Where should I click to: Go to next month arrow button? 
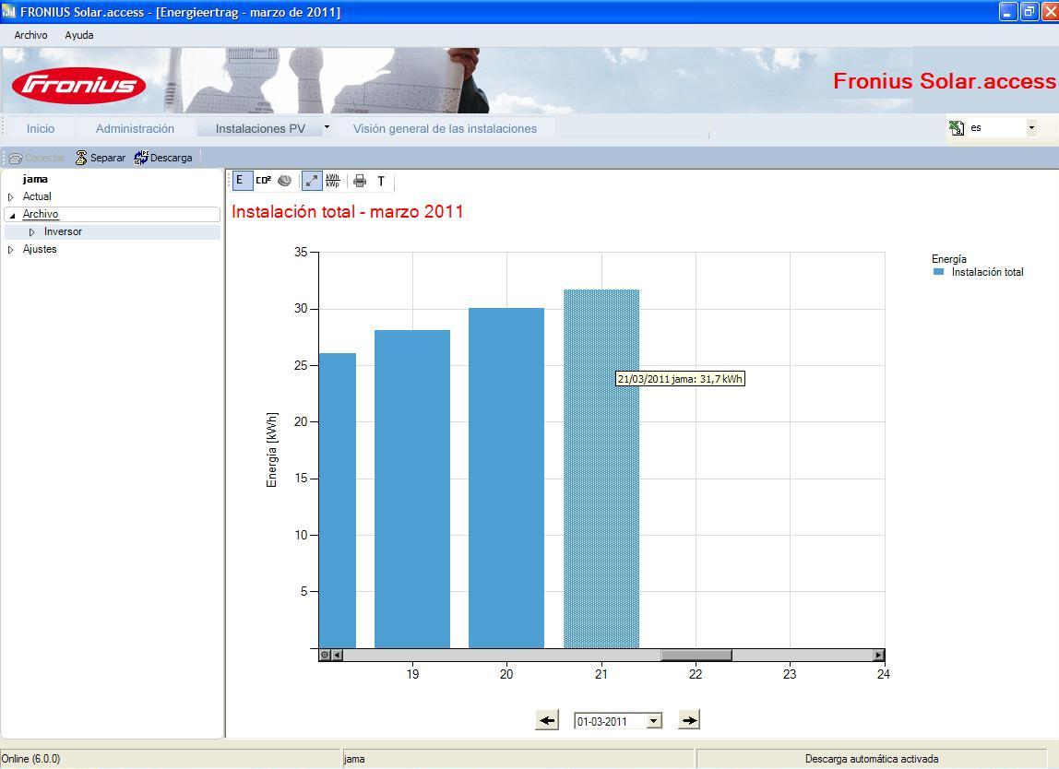click(x=689, y=720)
